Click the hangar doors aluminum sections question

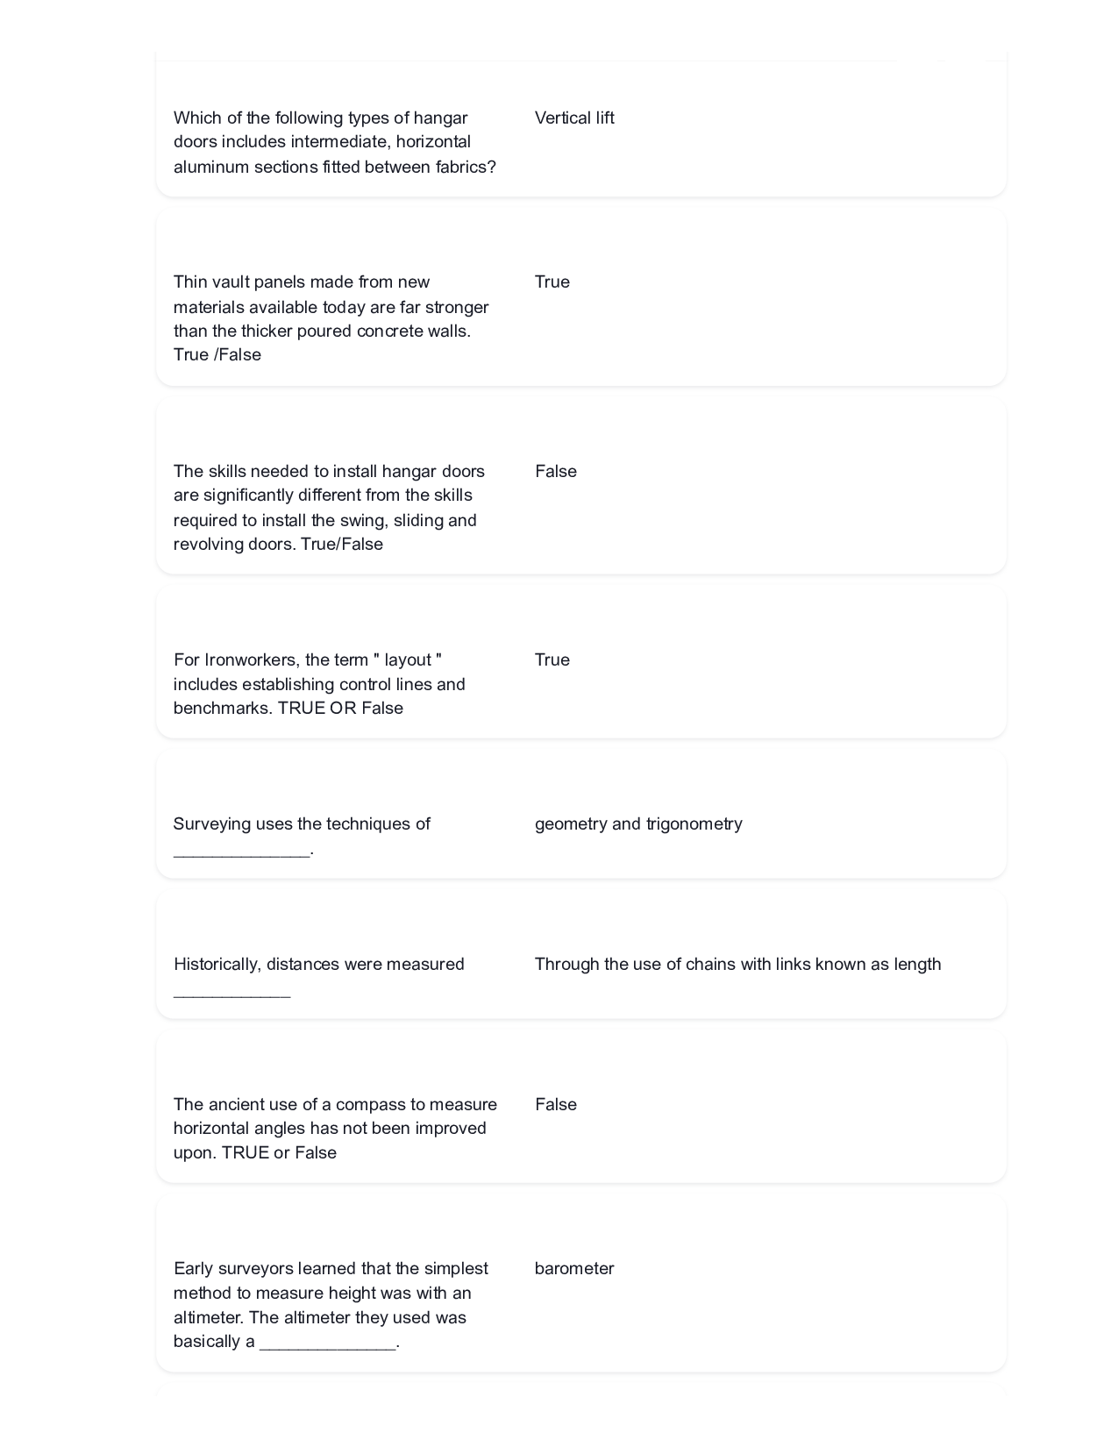334,142
